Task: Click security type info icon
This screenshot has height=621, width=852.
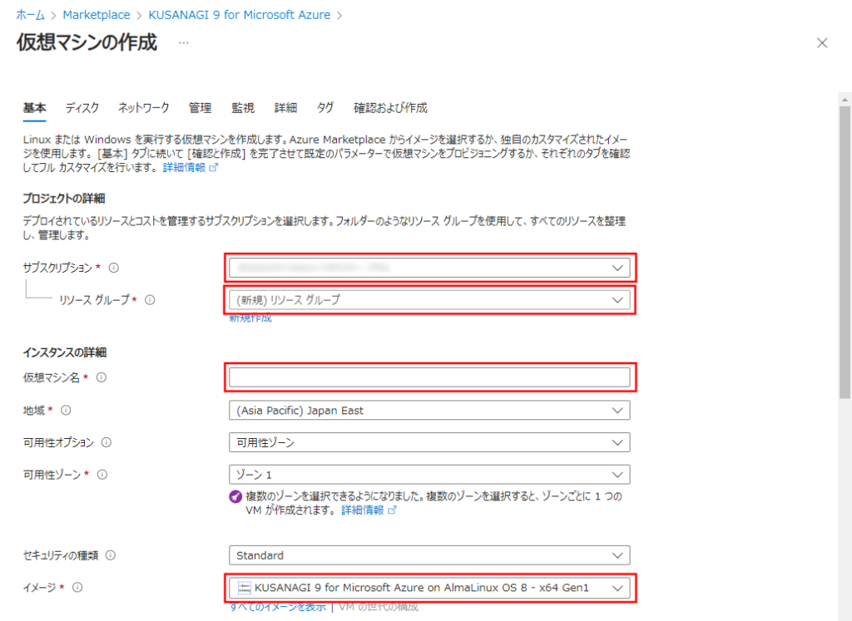Action: click(x=111, y=555)
